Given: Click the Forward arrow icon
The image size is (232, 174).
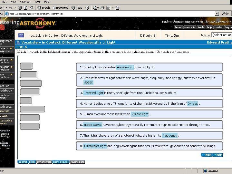Looking at the screenshot, I should [x=11, y=8].
